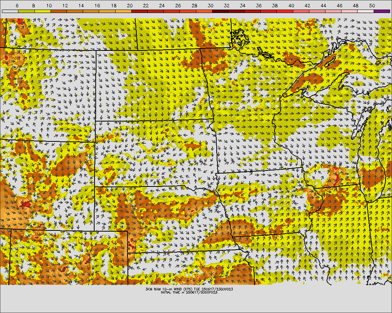392x313 pixels.
Task: Click the legend label "6"
Action: 17,5
